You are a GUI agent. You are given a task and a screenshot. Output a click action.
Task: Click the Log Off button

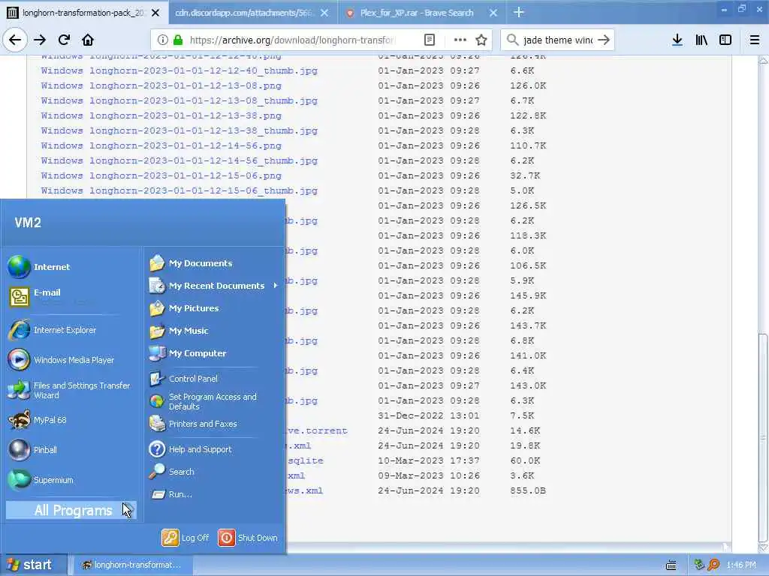pyautogui.click(x=185, y=538)
